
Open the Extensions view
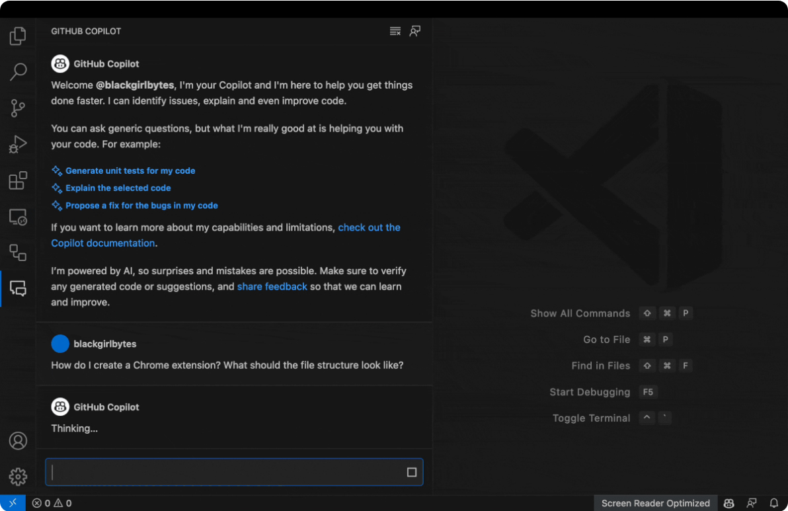click(x=18, y=180)
